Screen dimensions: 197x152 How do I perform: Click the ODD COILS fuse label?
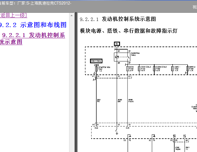point(146,69)
